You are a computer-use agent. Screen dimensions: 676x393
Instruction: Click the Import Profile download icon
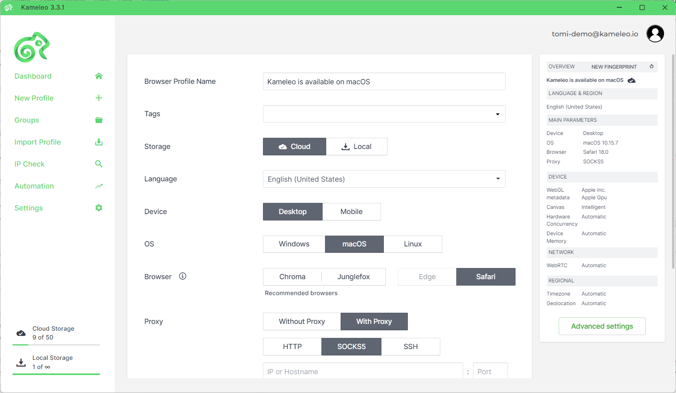click(99, 142)
